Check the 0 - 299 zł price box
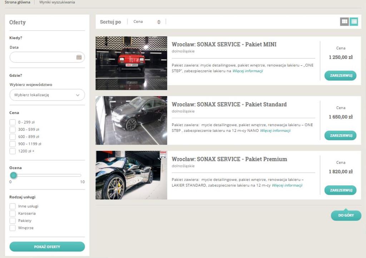Viewport: 366px width, 258px height. click(13, 122)
